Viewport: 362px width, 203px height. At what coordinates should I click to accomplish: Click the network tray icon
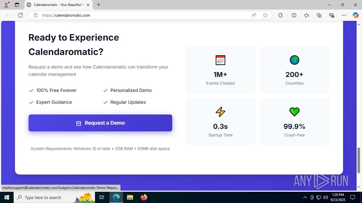point(319,197)
